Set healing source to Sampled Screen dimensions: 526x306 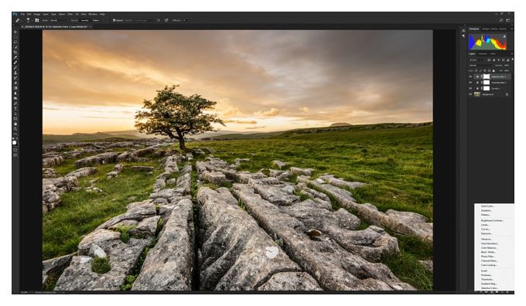(x=85, y=20)
